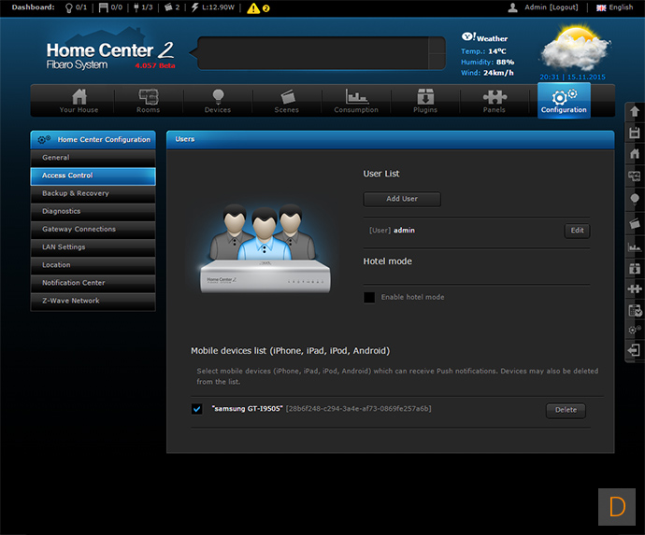Image resolution: width=645 pixels, height=535 pixels.
Task: Click the power consumption lightning icon
Action: tap(195, 7)
